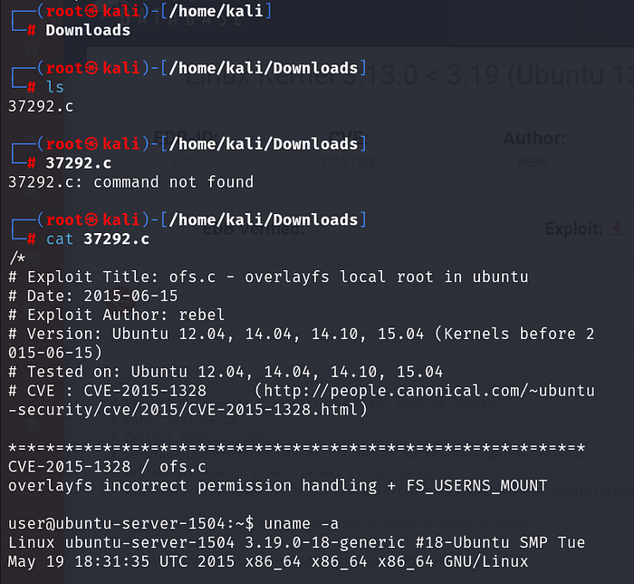Open the people.canonical.com CVE URL
Viewport: 634px width, 584px height.
426,391
